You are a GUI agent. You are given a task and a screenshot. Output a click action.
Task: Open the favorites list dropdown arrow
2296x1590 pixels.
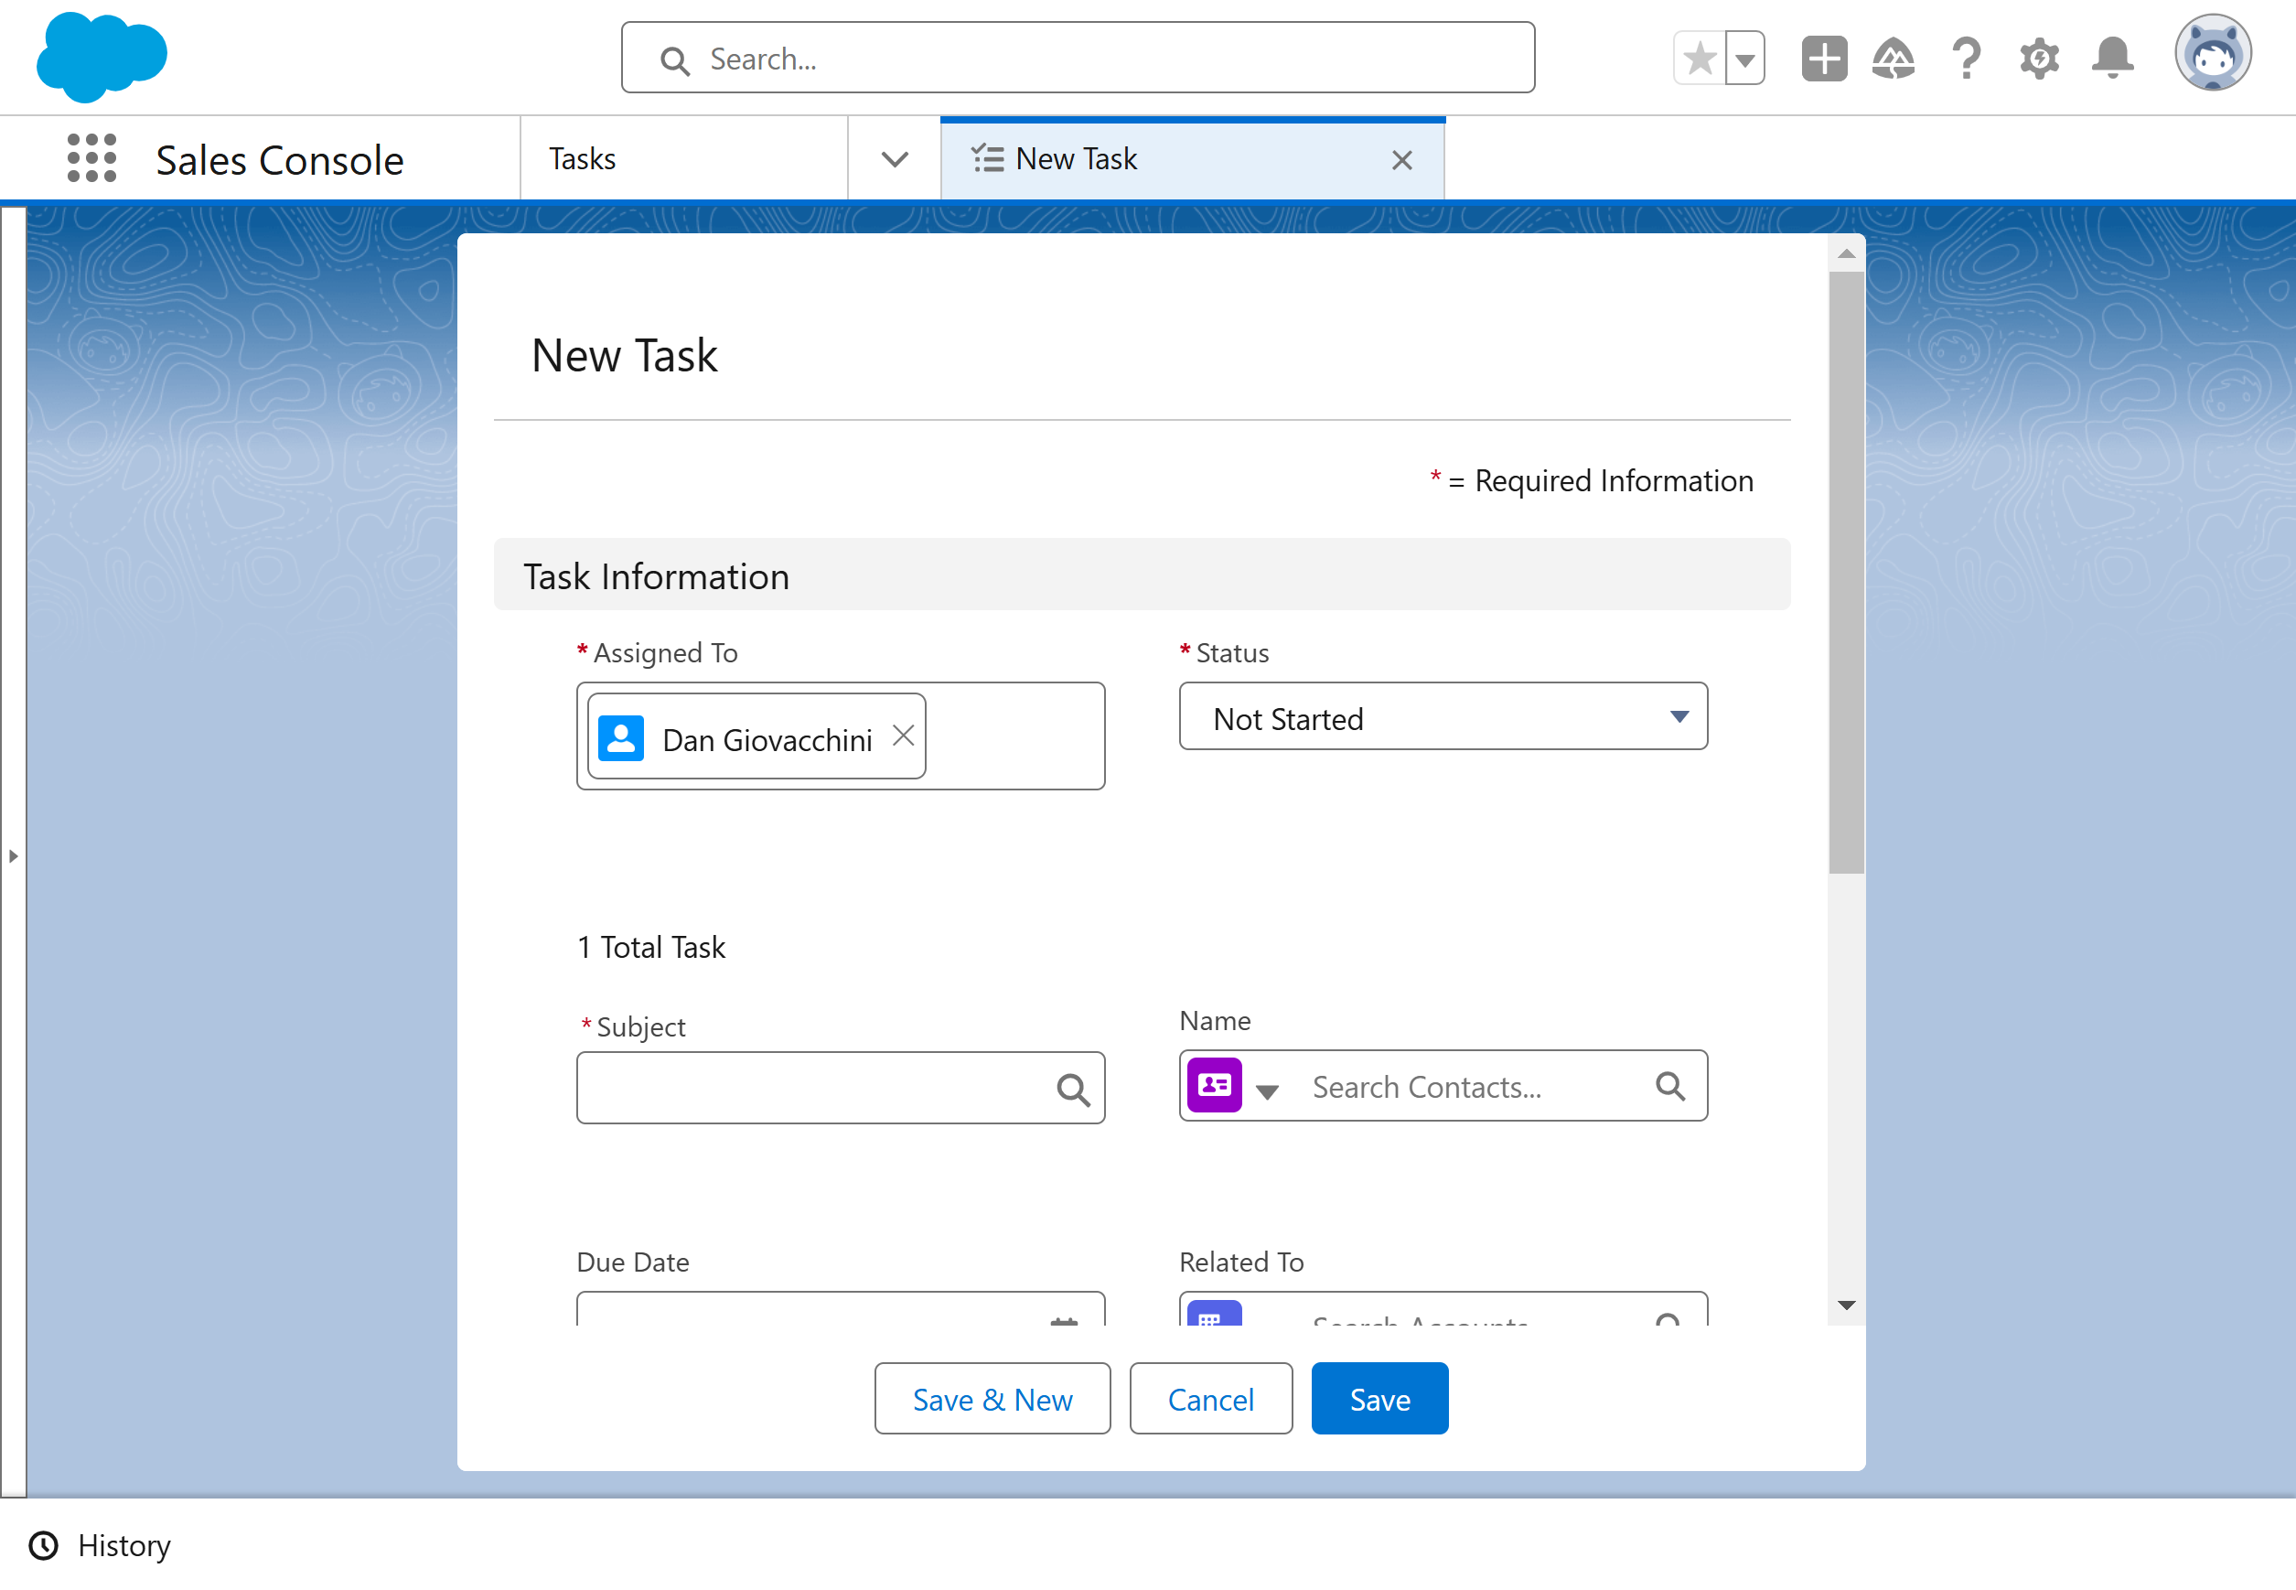coord(1745,59)
